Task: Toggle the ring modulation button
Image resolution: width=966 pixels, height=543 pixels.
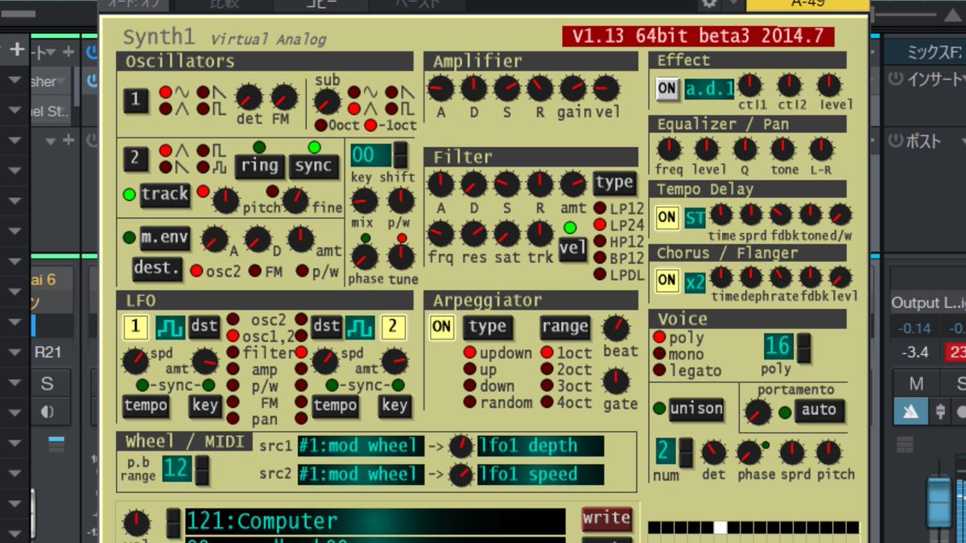Action: [260, 167]
